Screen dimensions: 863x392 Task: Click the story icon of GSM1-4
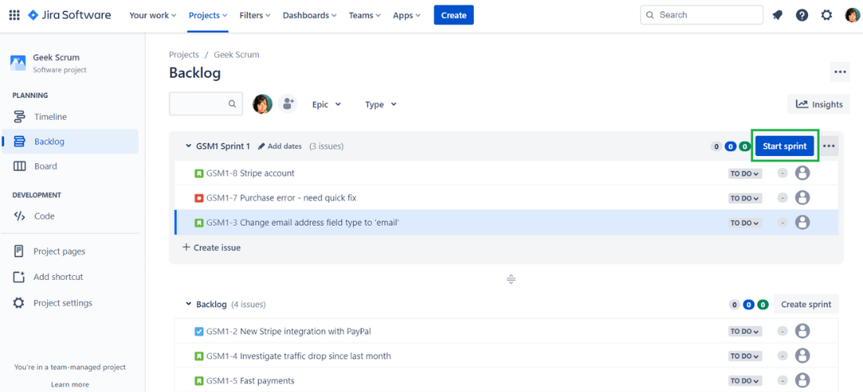[x=199, y=356]
